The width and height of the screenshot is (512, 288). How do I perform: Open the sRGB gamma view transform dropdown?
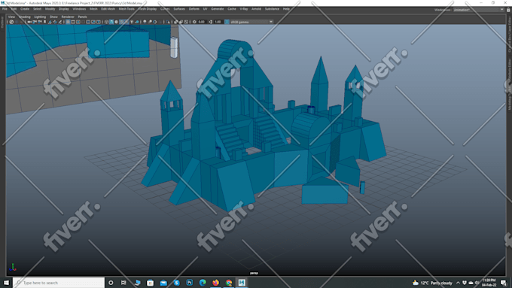(x=251, y=22)
